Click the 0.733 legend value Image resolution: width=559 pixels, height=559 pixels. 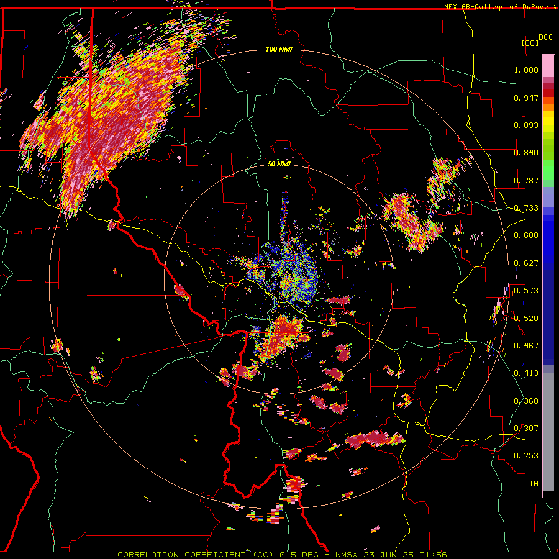(526, 208)
